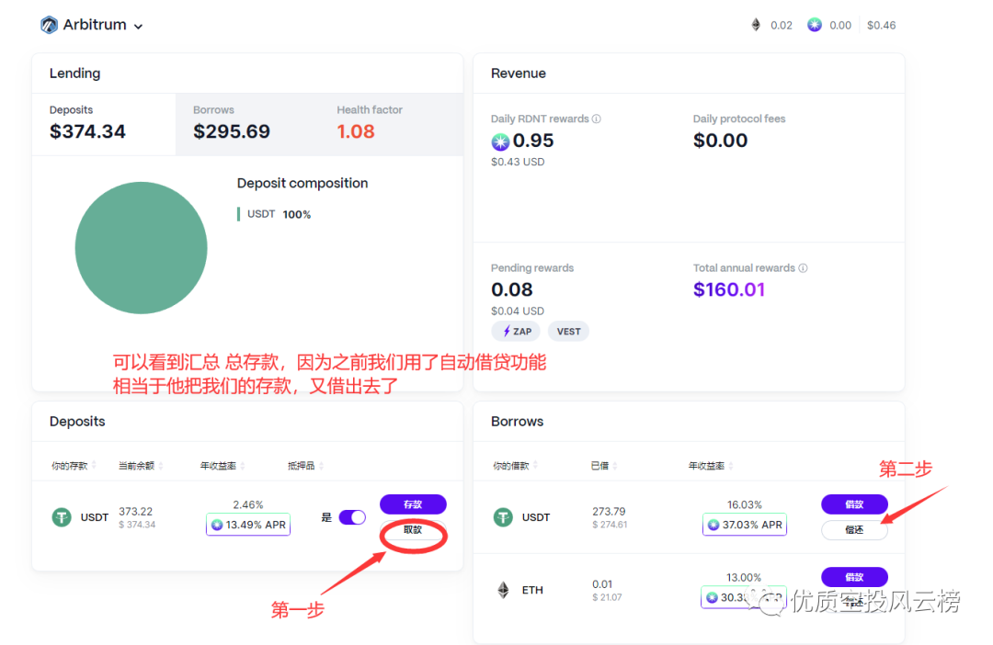The width and height of the screenshot is (993, 645).
Task: Click the USDT token icon in Deposits
Action: [x=62, y=518]
